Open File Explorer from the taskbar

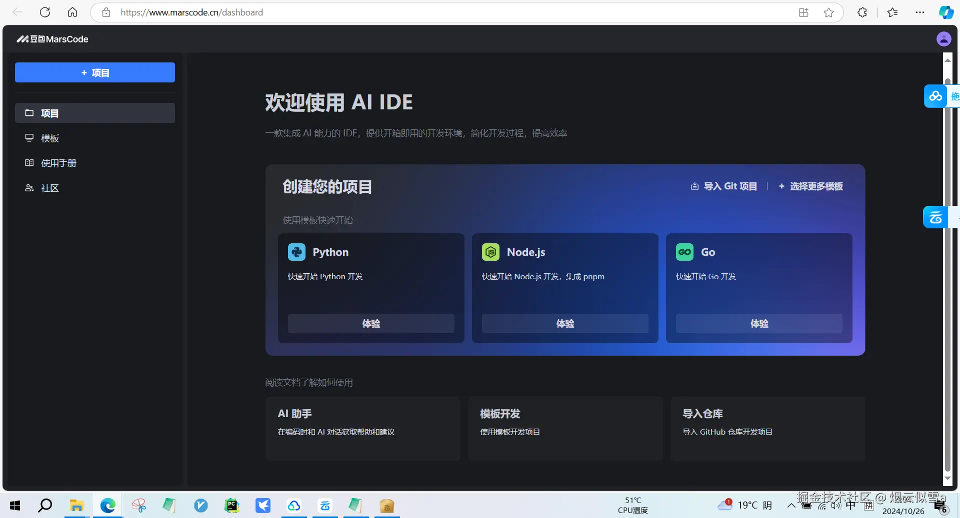76,506
